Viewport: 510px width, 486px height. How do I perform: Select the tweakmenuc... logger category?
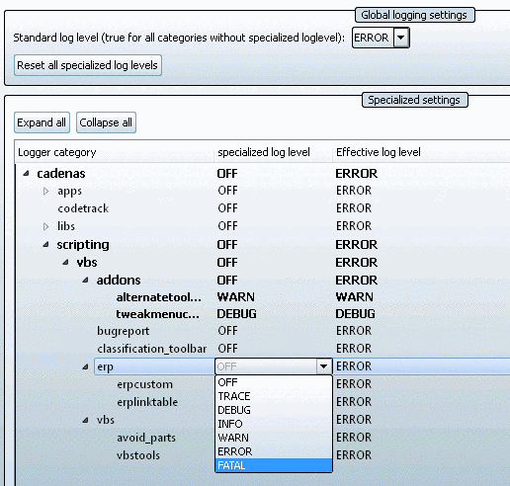point(157,314)
